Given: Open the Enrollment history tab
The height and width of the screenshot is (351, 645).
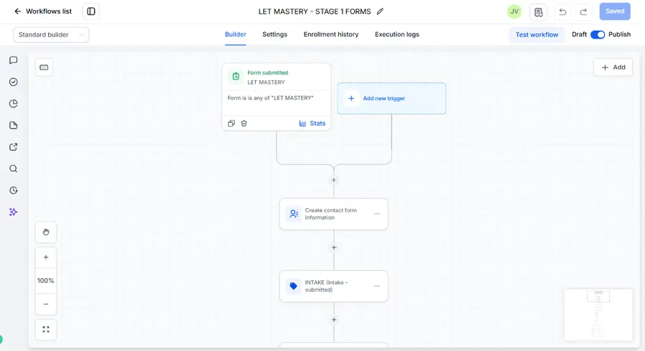Looking at the screenshot, I should pos(330,34).
